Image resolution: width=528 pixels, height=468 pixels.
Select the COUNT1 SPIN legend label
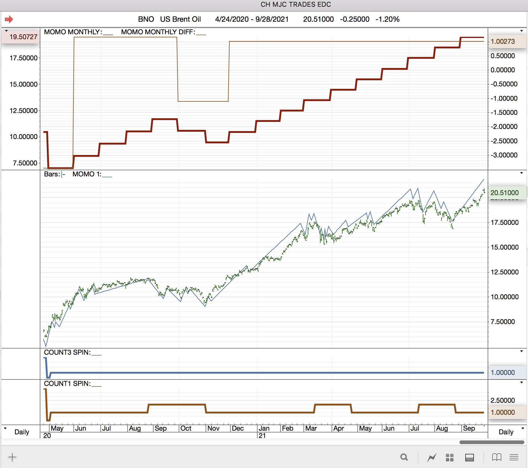(x=67, y=383)
